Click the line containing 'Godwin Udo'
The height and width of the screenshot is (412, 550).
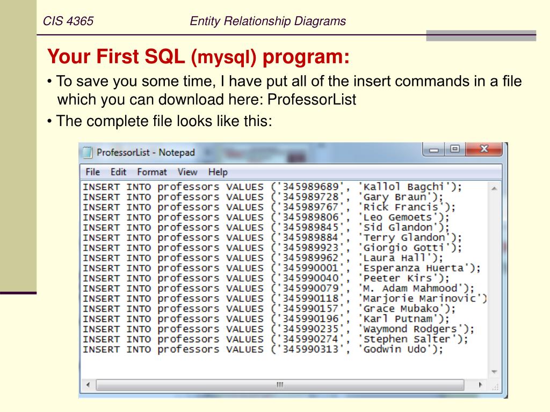tap(263, 349)
